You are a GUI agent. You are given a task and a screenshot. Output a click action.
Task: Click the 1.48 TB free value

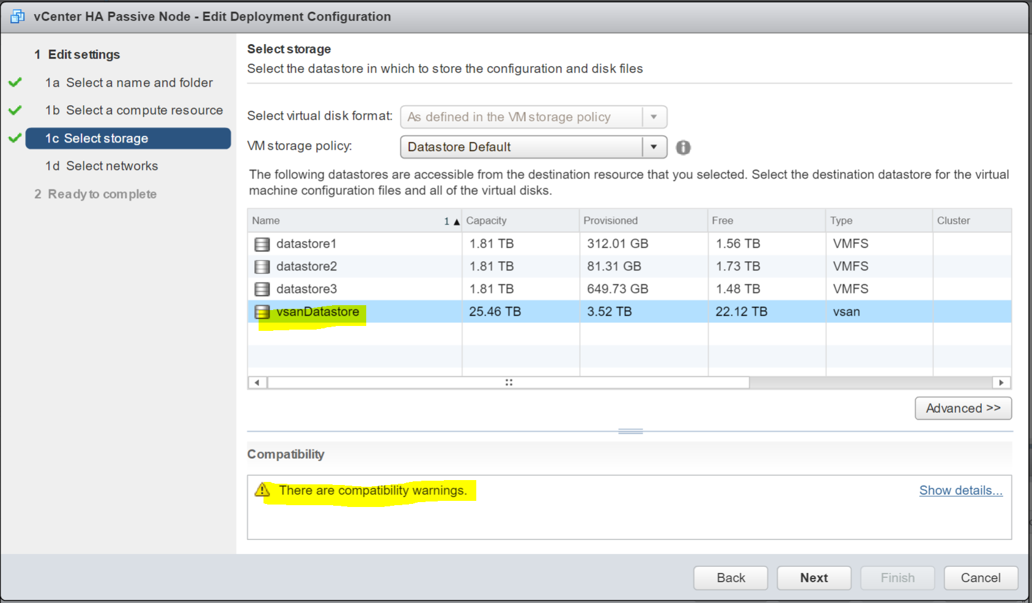[738, 289]
